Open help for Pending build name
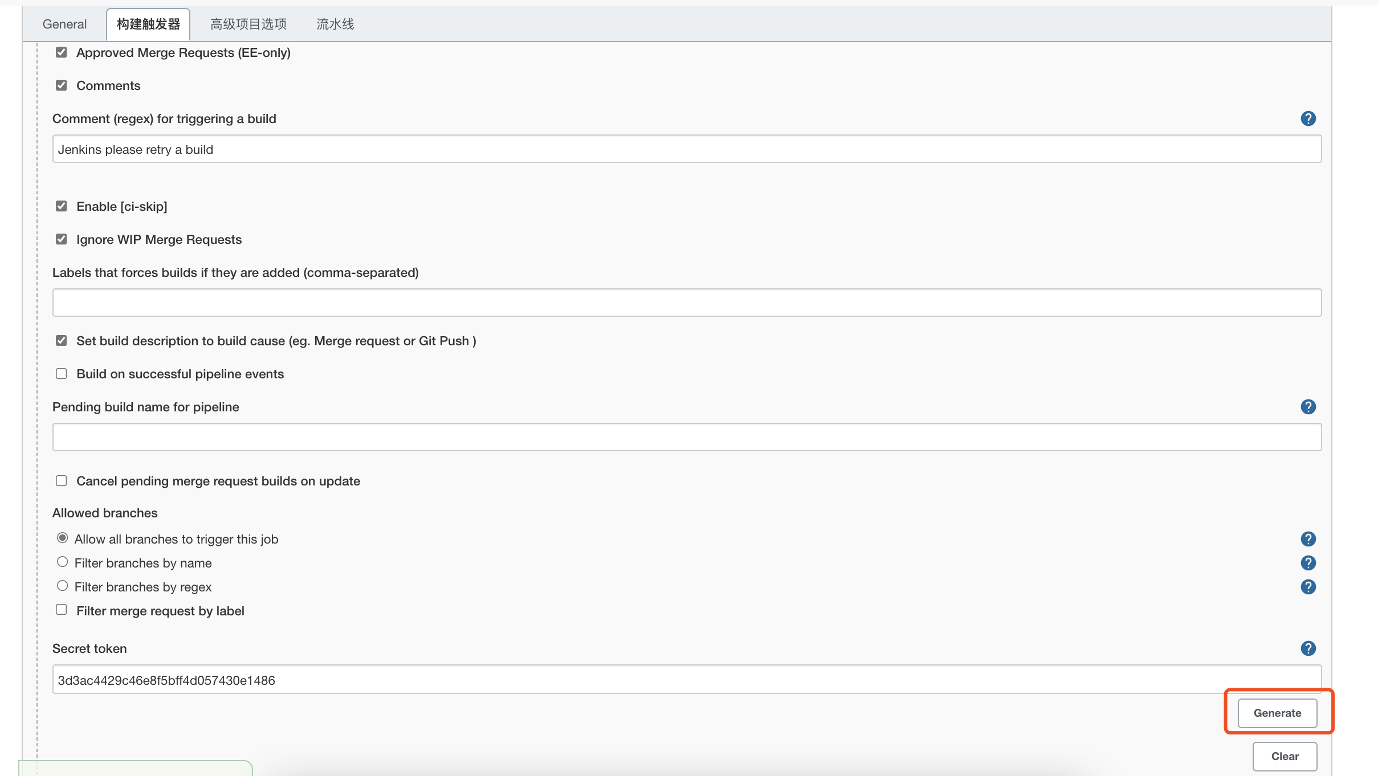1378x776 pixels. pos(1308,407)
